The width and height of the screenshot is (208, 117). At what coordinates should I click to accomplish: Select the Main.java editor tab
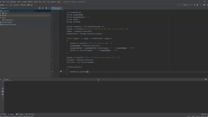57,8
